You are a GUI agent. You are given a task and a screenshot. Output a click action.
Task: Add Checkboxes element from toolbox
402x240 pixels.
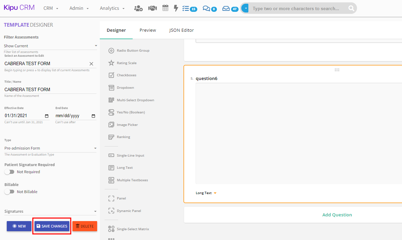[111, 75]
